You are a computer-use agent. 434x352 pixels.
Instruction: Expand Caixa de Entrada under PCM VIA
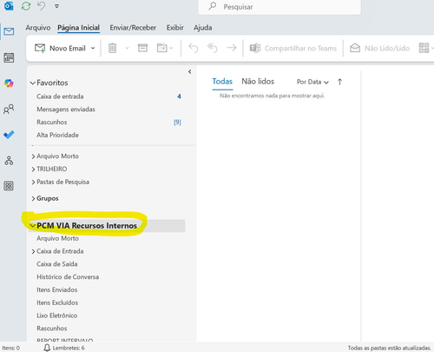[x=33, y=251]
